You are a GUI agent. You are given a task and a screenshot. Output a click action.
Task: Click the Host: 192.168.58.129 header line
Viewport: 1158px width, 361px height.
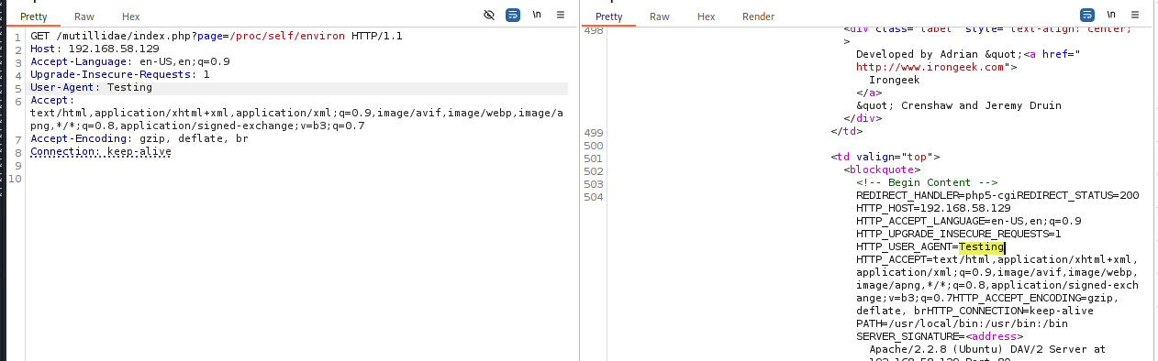[95, 49]
